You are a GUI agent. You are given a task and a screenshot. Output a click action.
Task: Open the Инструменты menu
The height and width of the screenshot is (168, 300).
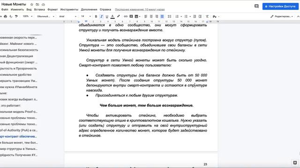click(69, 9)
